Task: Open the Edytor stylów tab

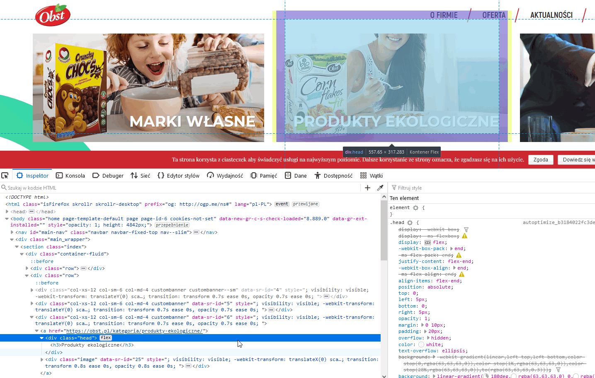Action: click(178, 176)
